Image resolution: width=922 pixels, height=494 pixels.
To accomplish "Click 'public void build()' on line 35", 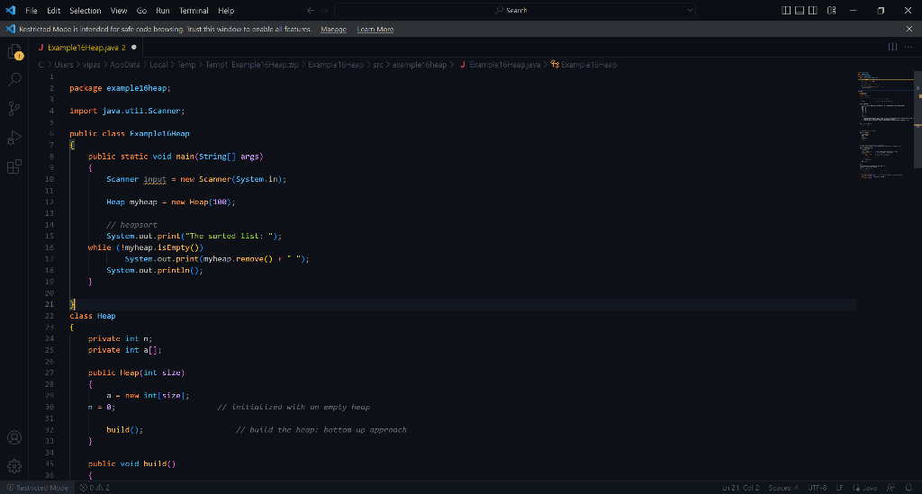I will click(x=131, y=464).
